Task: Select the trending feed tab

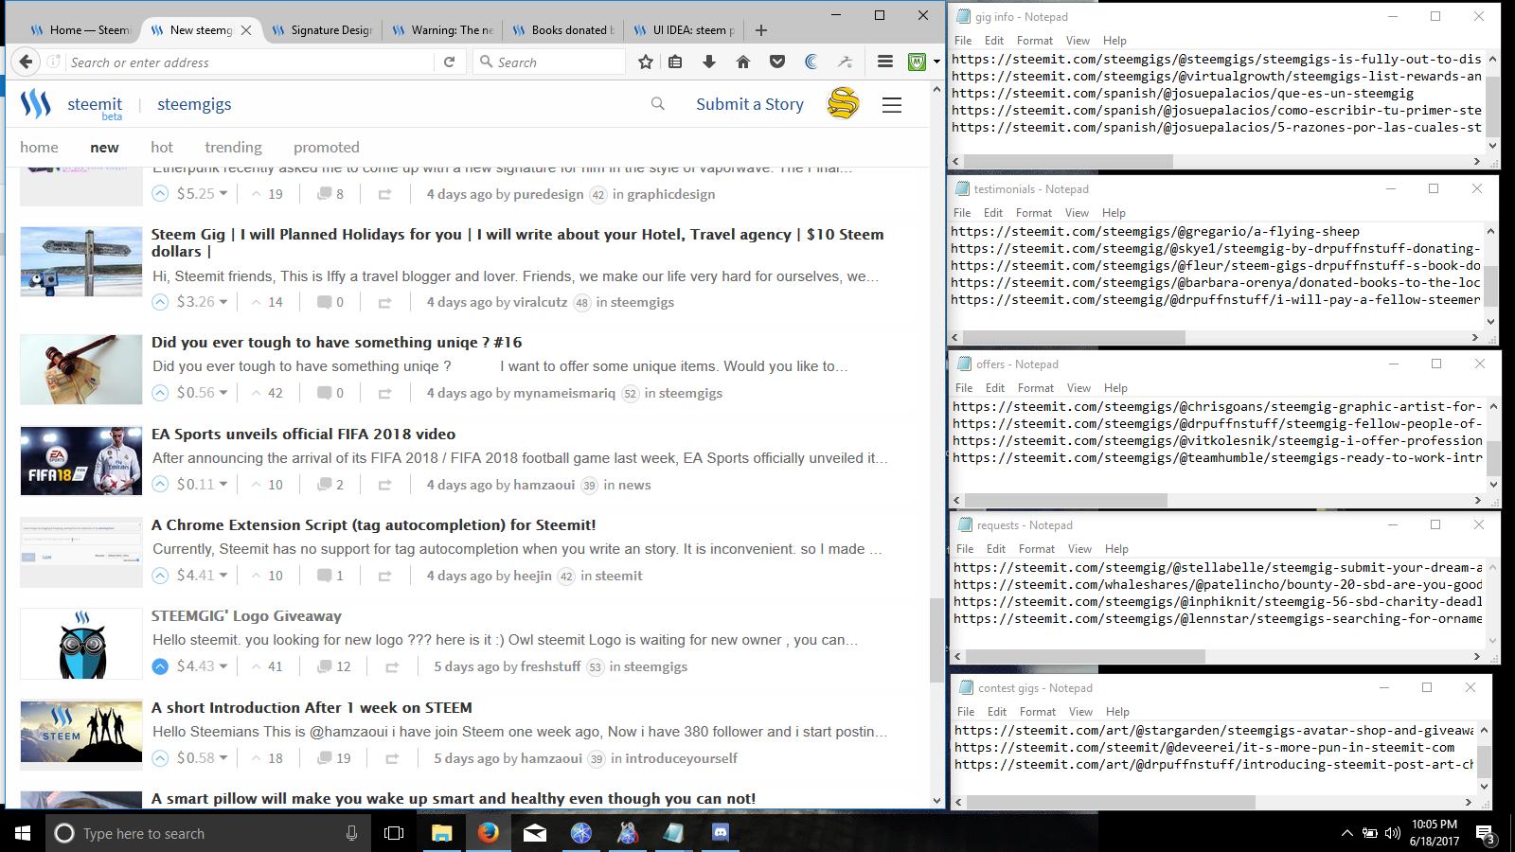Action: click(233, 148)
